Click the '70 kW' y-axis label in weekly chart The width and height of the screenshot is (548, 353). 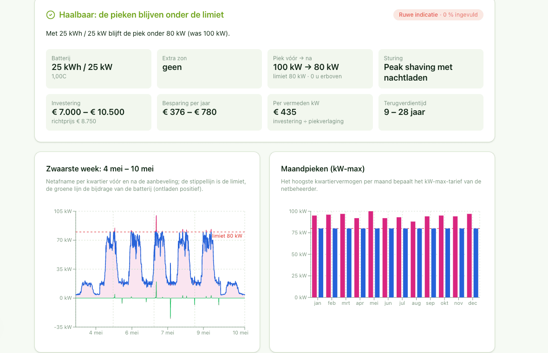tap(65, 240)
